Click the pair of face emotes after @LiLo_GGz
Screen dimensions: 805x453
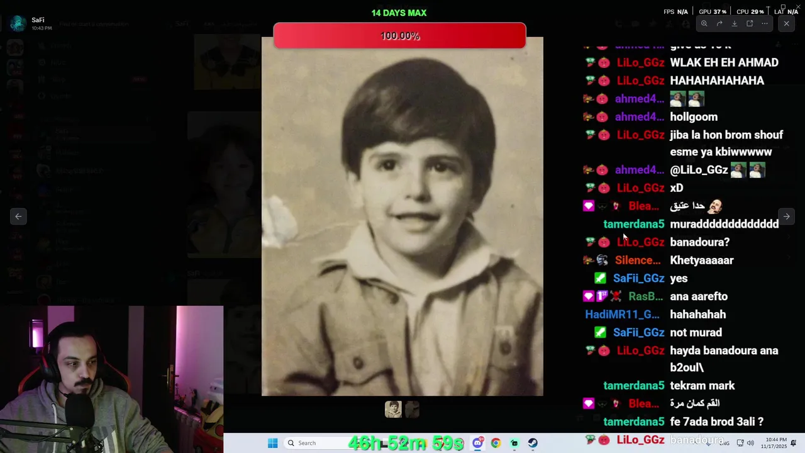point(748,170)
